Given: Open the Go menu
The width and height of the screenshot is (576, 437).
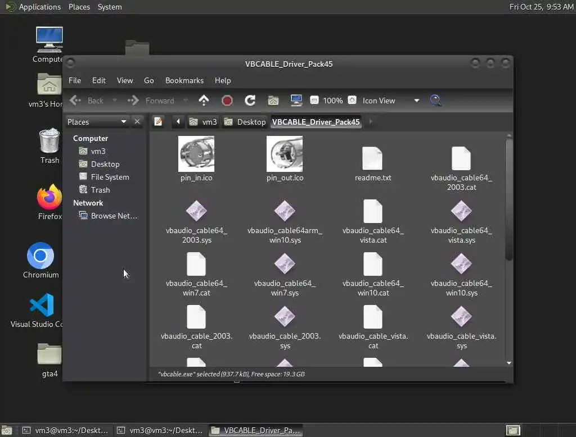Looking at the screenshot, I should click(148, 80).
